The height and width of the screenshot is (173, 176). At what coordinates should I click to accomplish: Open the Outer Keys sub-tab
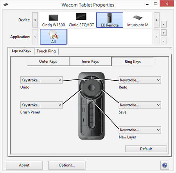pyautogui.click(x=48, y=61)
